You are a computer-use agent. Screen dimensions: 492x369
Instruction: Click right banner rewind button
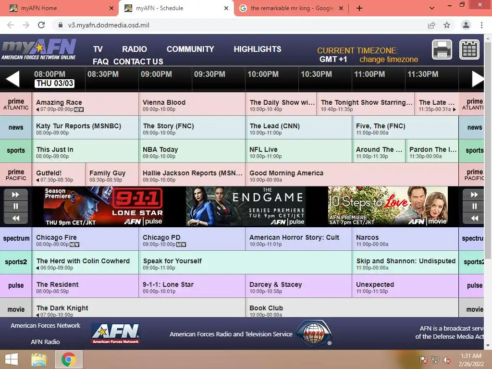(473, 218)
